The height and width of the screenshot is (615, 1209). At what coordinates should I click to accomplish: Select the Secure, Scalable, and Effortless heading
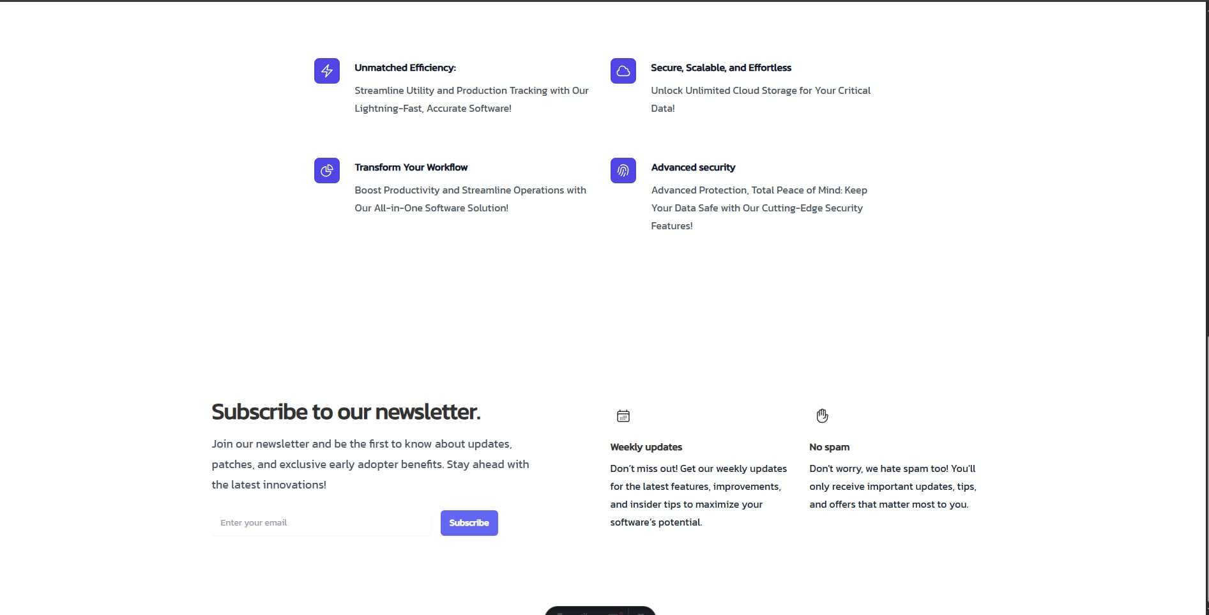(720, 68)
